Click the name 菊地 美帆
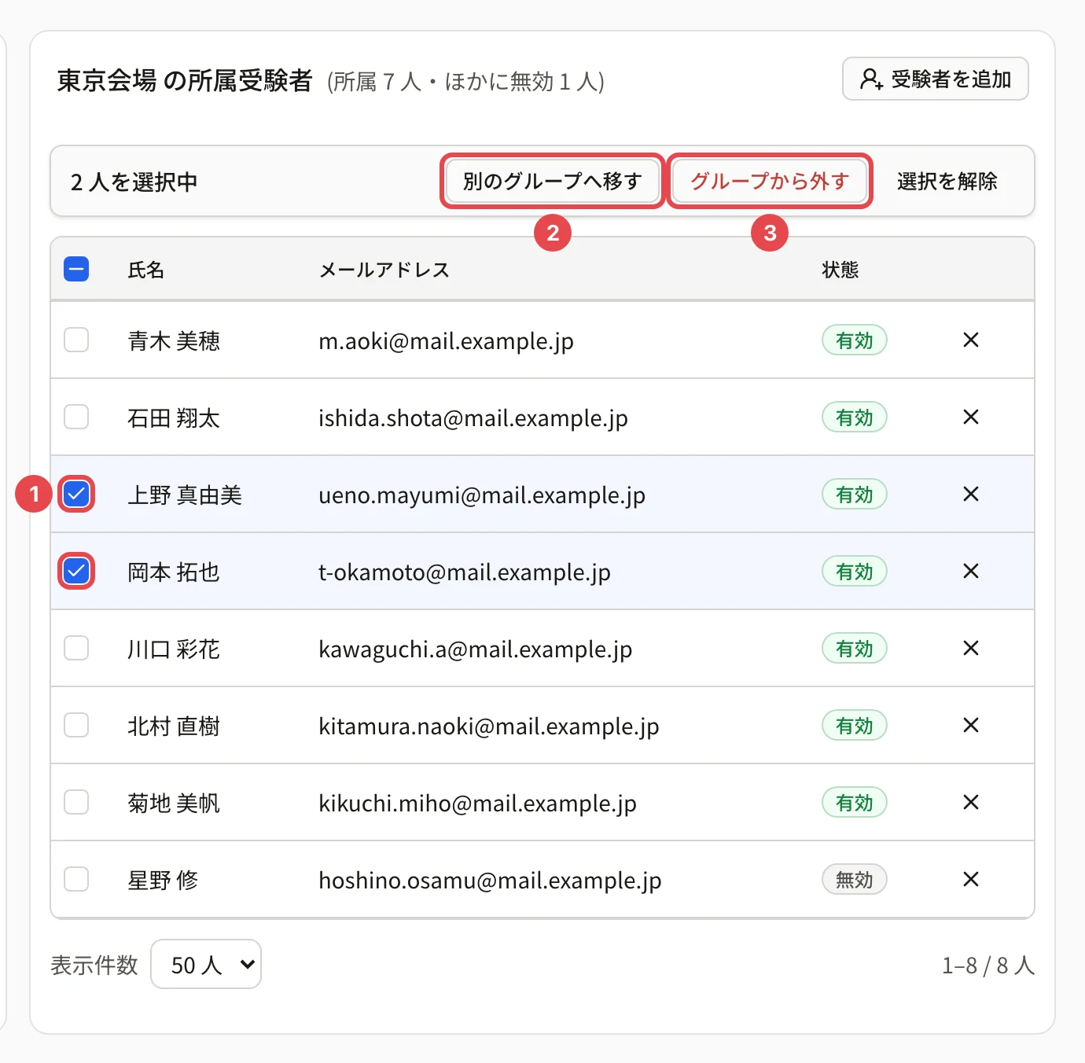This screenshot has width=1085, height=1063. point(174,803)
